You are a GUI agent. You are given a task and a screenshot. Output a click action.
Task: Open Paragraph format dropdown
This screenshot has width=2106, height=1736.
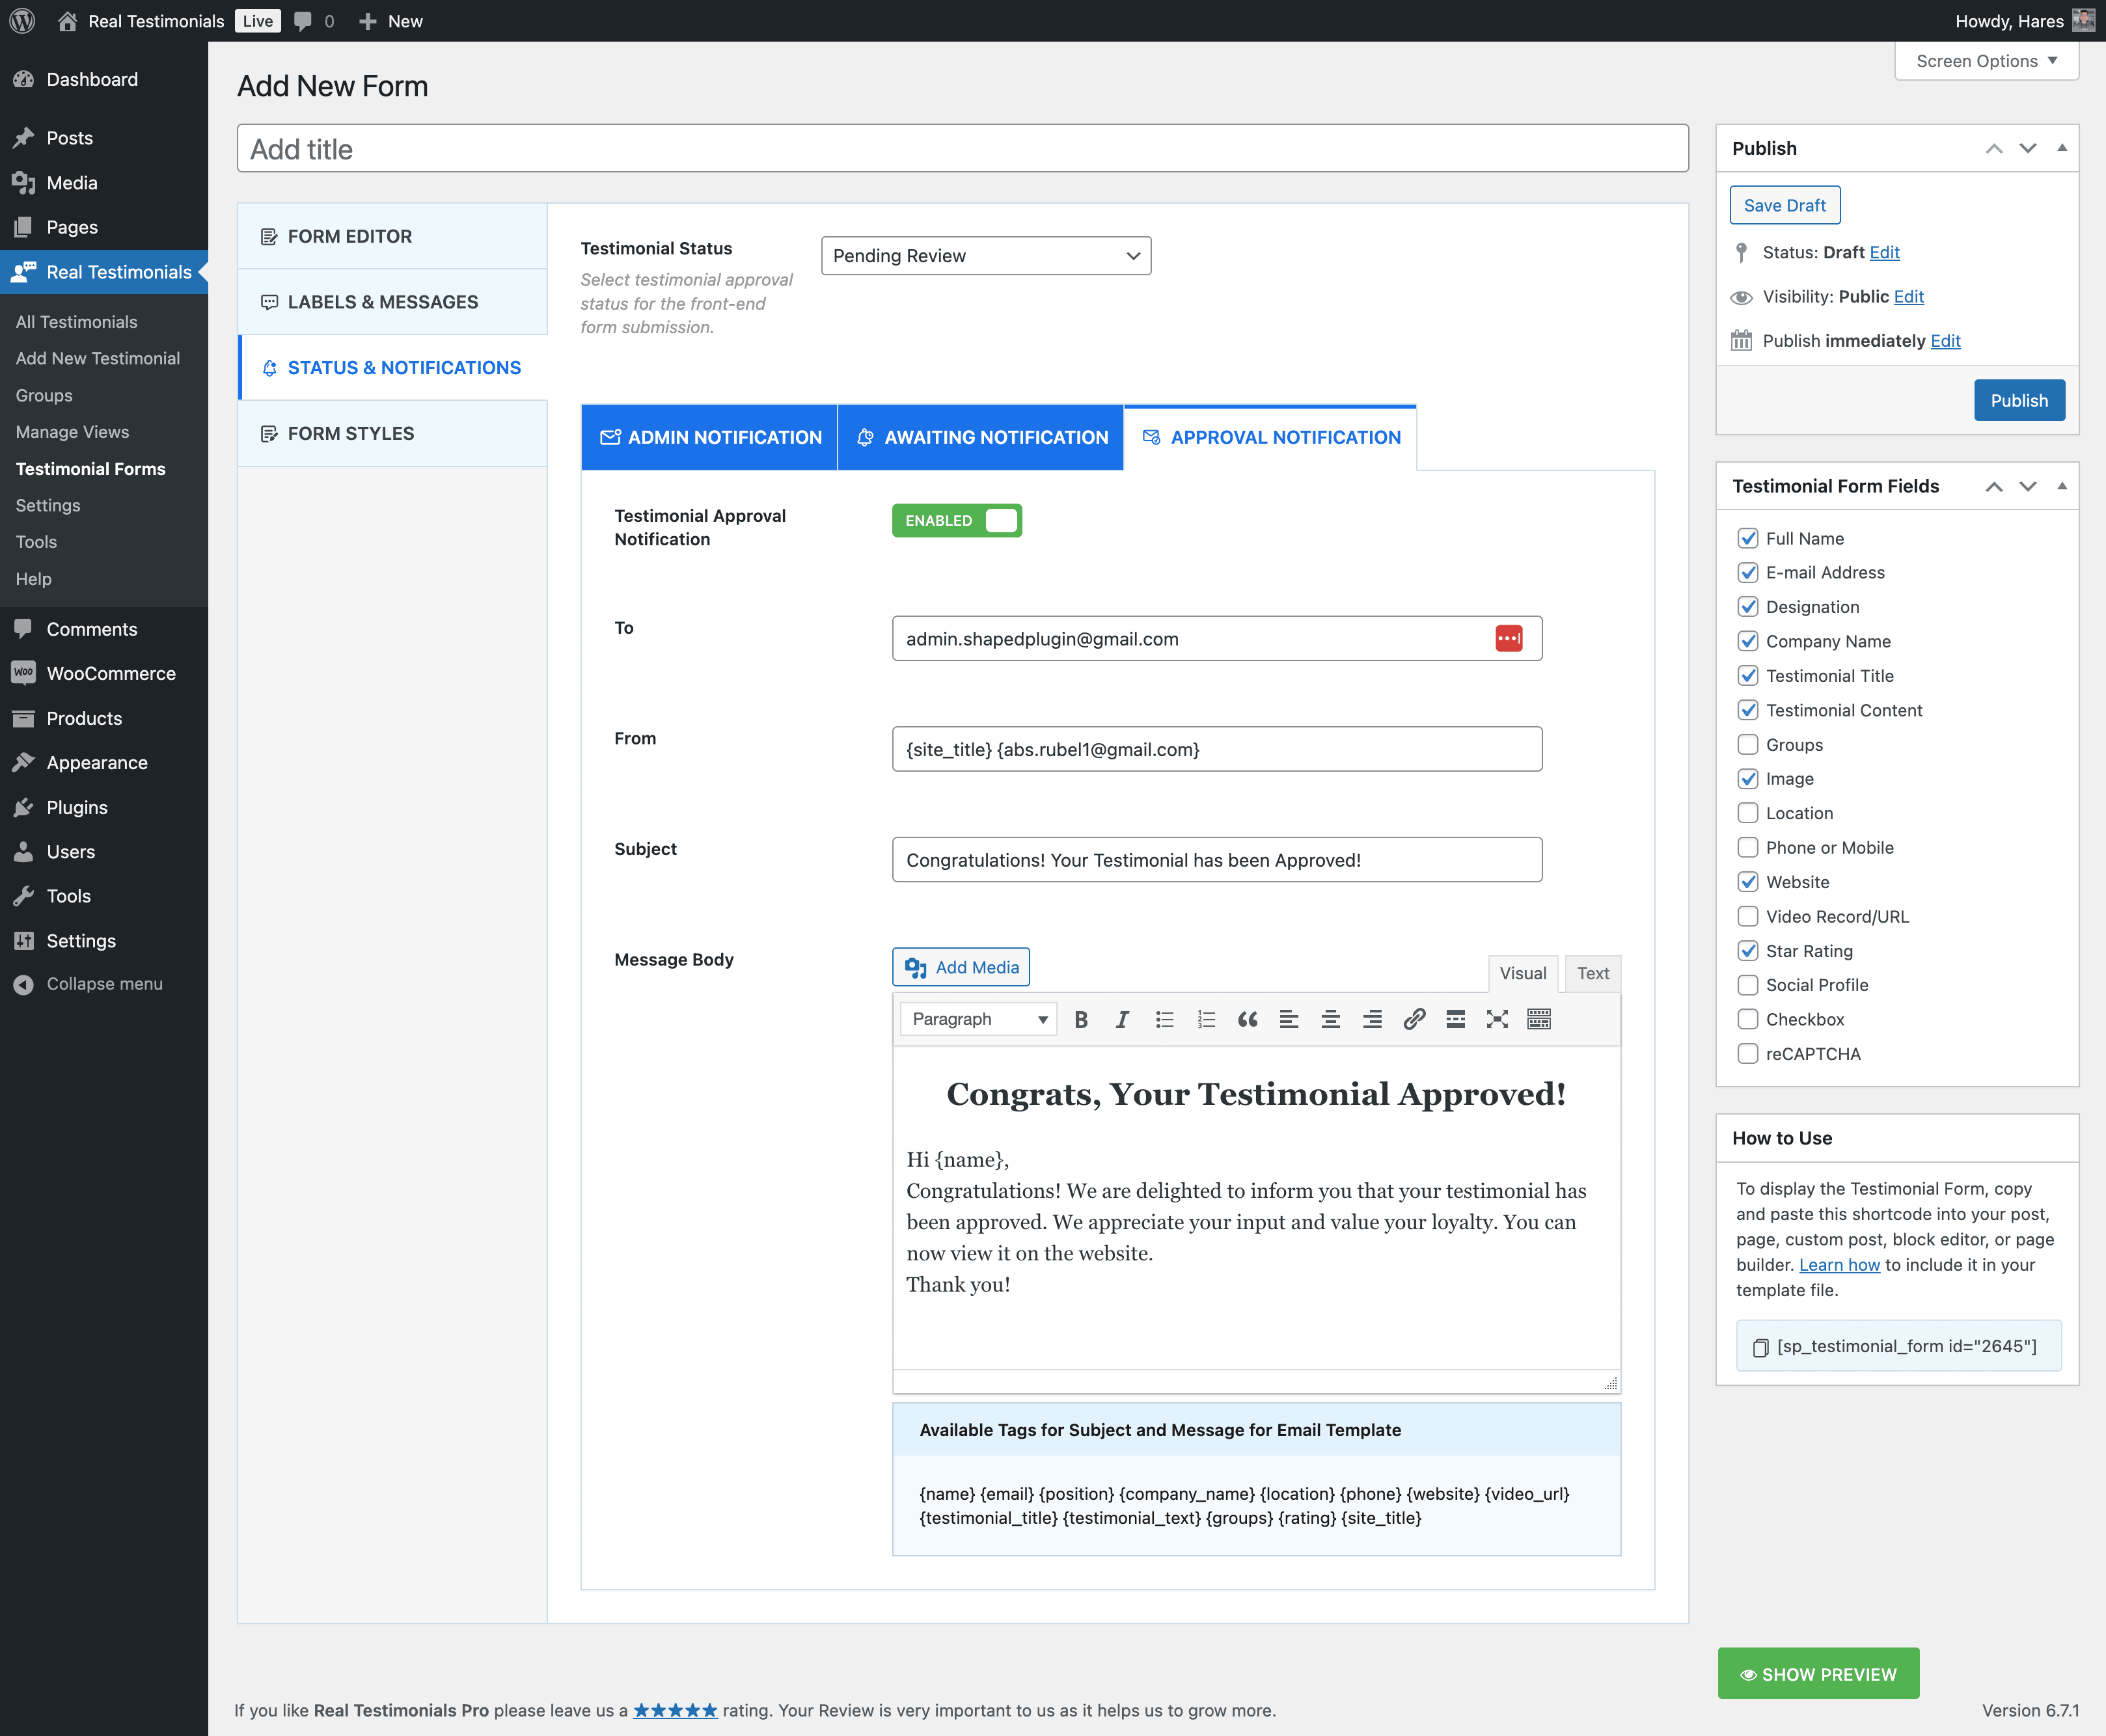[x=978, y=1019]
